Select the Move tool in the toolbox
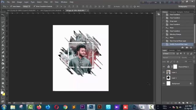Viewport: 196px width, 110px height. coord(3,15)
